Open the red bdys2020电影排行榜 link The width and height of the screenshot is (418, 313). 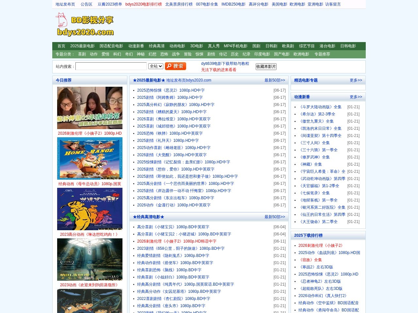coord(144,4)
